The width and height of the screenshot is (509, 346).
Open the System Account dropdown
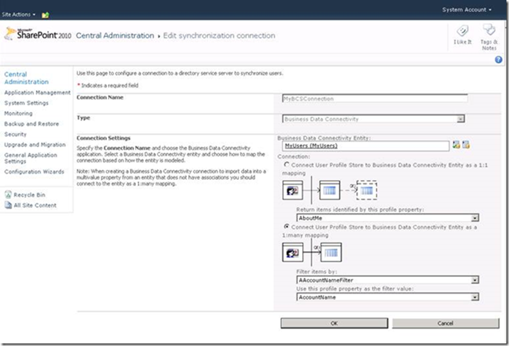[x=466, y=10]
